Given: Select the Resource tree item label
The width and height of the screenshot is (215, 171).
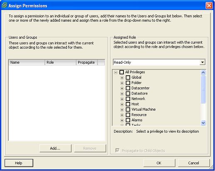Looking at the screenshot, I should [x=139, y=115].
